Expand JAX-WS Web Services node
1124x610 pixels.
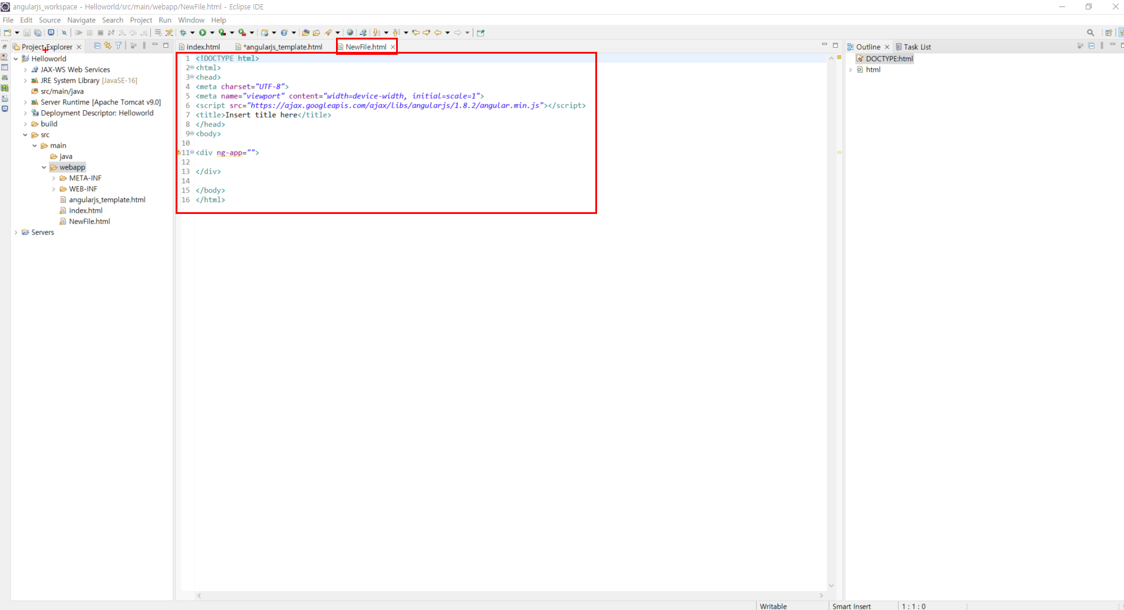[x=25, y=70]
